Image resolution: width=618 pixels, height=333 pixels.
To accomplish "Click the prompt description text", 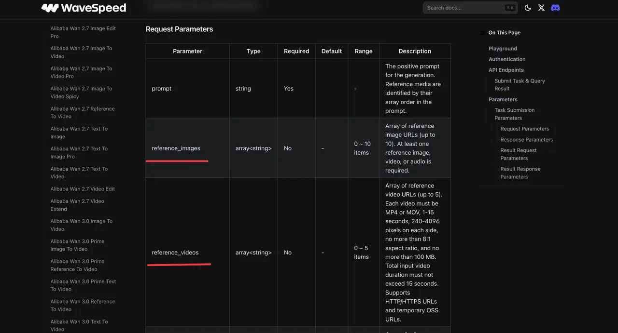I will coord(413,89).
